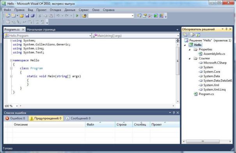Toggle the Предупреждений: 0 warnings filter
This screenshot has width=236, height=153.
pos(46,118)
